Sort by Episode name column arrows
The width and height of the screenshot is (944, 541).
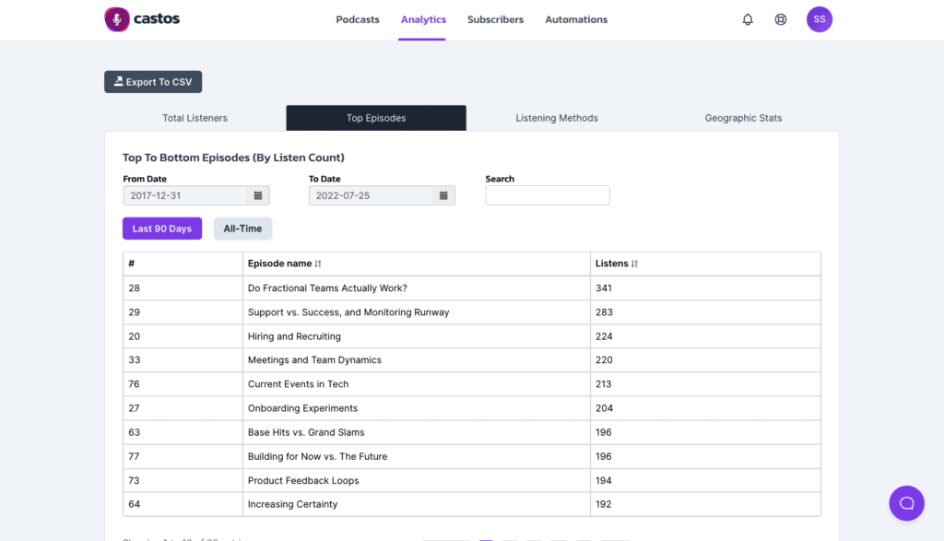[x=318, y=264]
